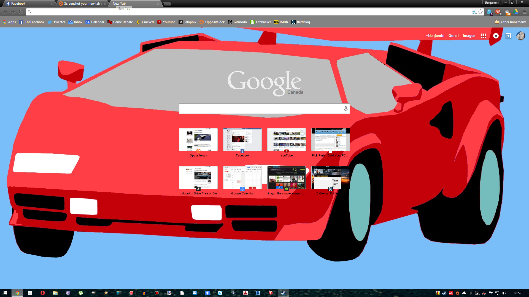
Task: Open the Inbox bookmark
Action: click(75, 22)
